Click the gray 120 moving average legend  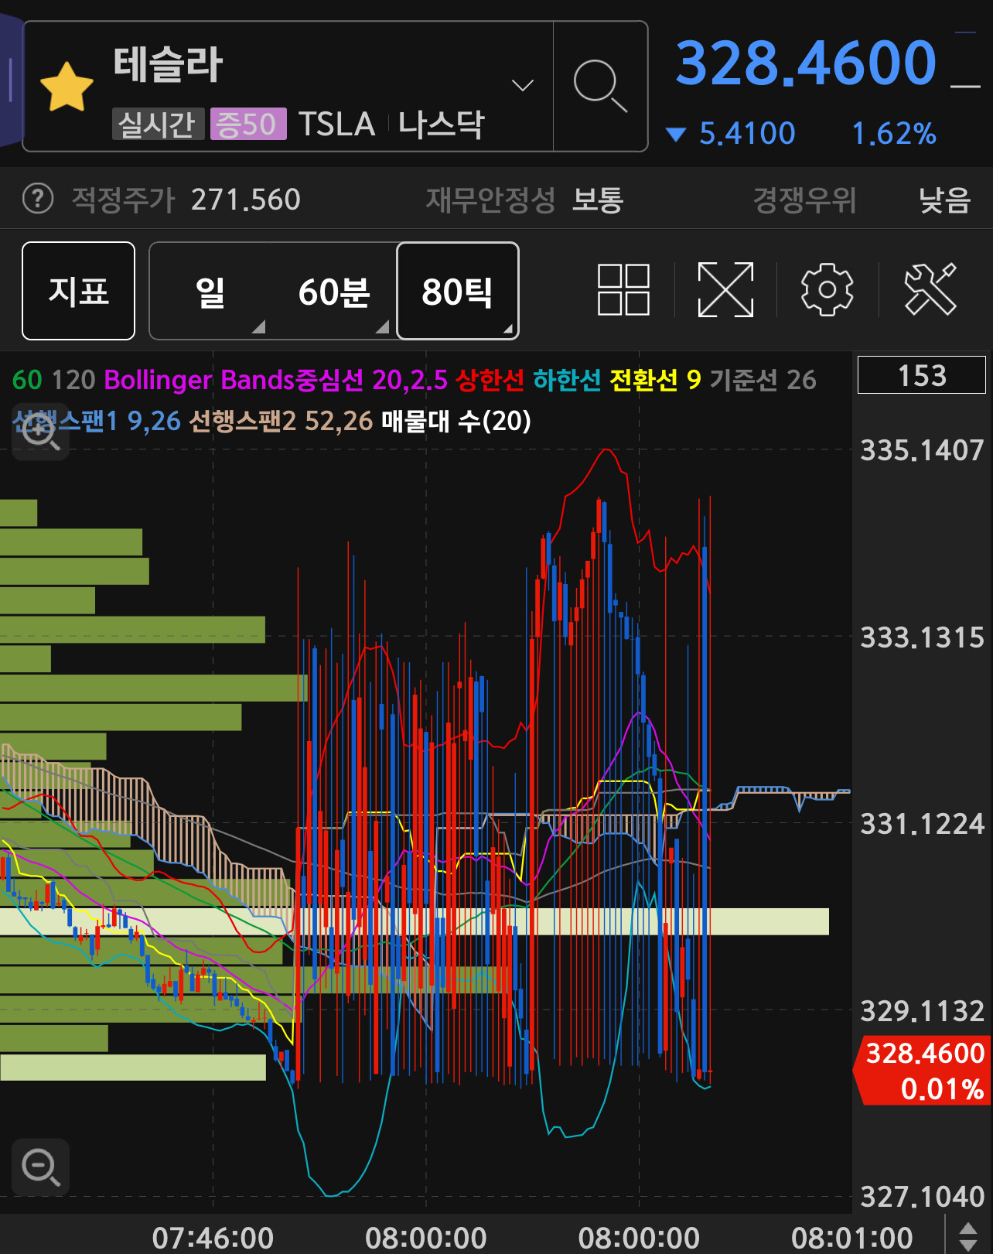(x=73, y=380)
